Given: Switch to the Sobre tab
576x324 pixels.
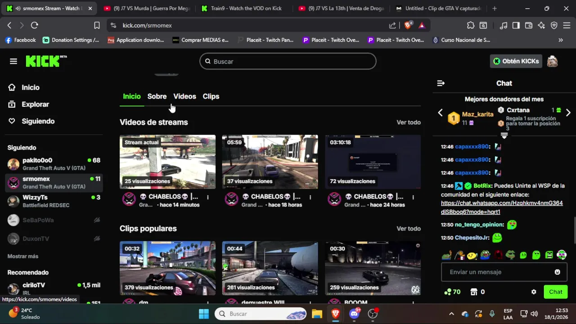Looking at the screenshot, I should click(157, 96).
